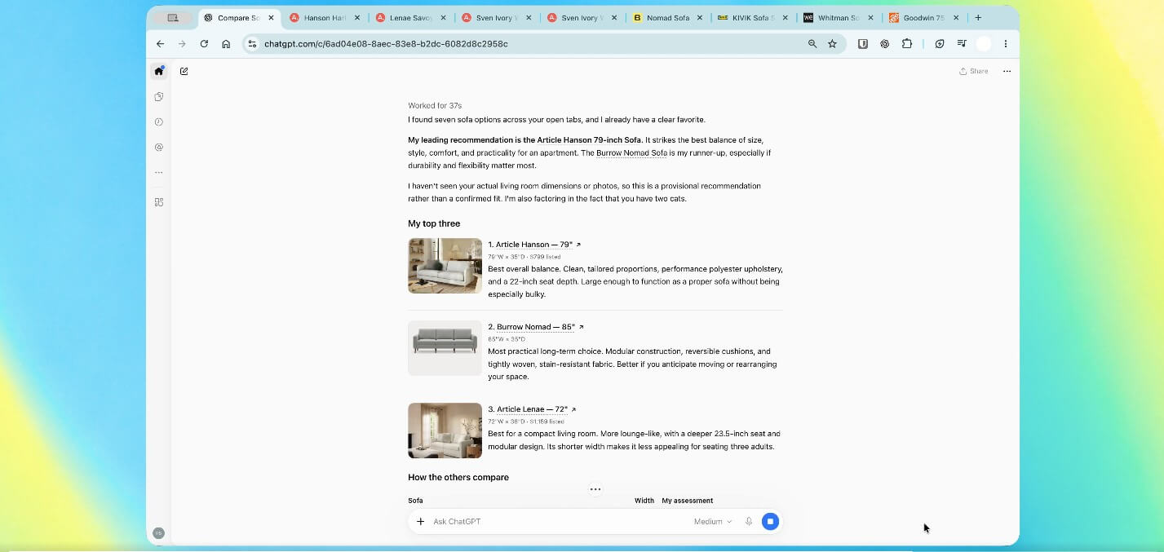1164x552 pixels.
Task: Open the 1. Article Hanson — 79" link
Action: pos(534,245)
